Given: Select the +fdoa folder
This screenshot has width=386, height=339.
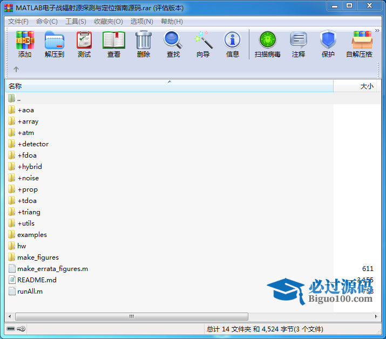Looking at the screenshot, I should tap(22, 155).
